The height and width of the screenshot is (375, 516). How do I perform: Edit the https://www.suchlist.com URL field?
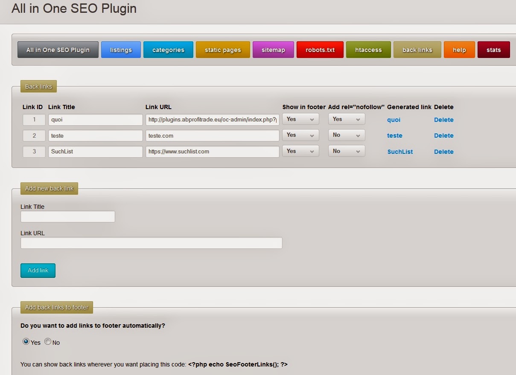(212, 152)
